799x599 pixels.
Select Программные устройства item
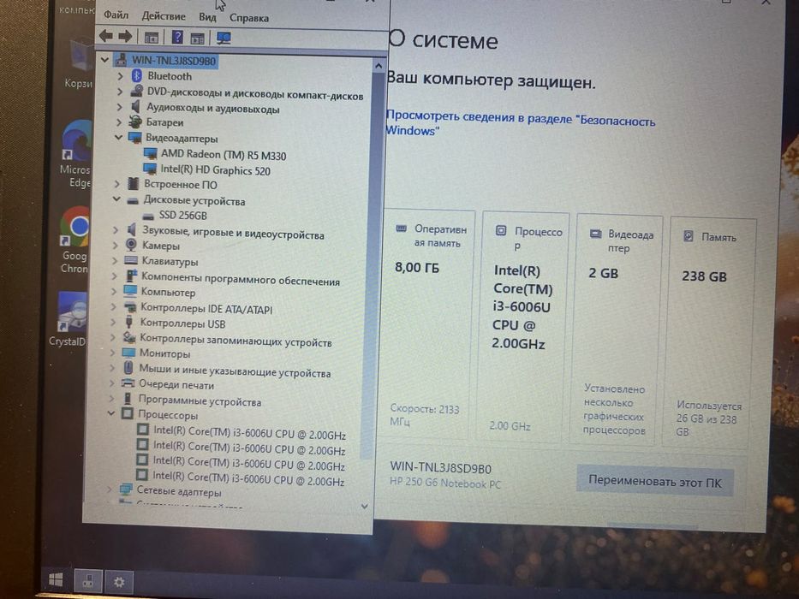(x=200, y=400)
